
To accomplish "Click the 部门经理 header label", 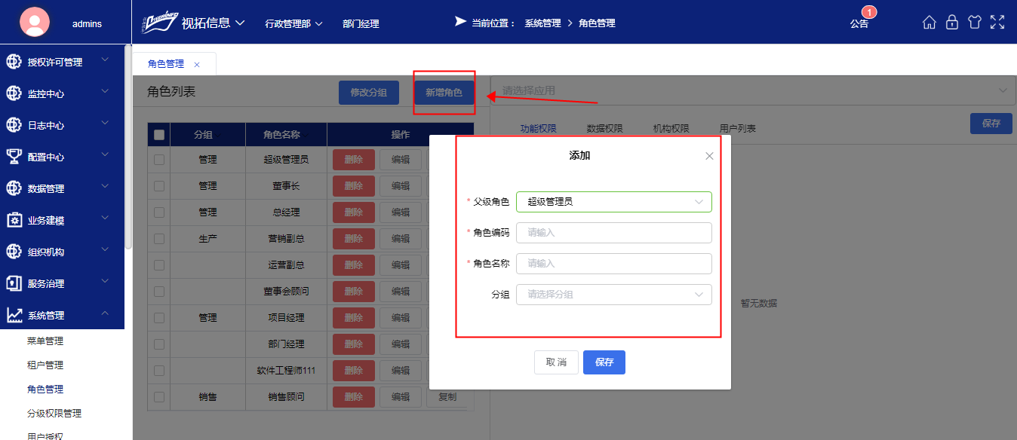I will click(361, 24).
